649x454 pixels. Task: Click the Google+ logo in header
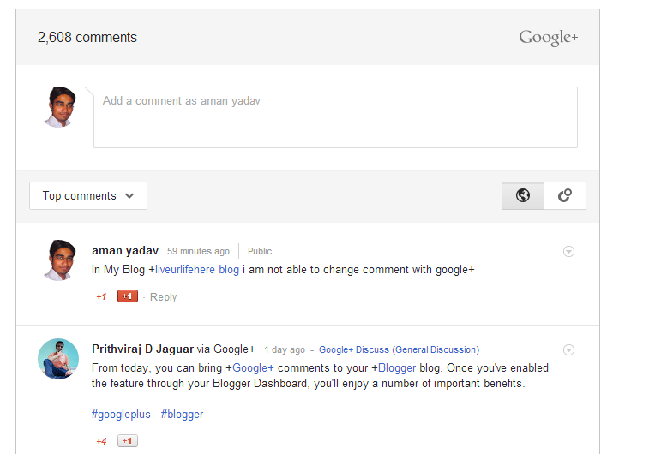pyautogui.click(x=549, y=38)
